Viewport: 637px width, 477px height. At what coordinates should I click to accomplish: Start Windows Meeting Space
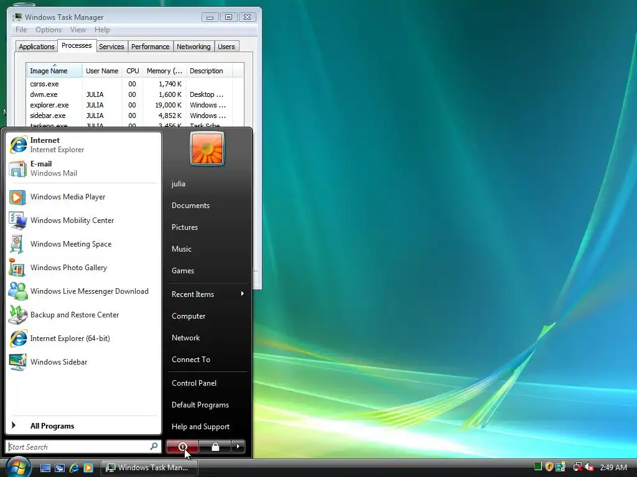pyautogui.click(x=83, y=244)
